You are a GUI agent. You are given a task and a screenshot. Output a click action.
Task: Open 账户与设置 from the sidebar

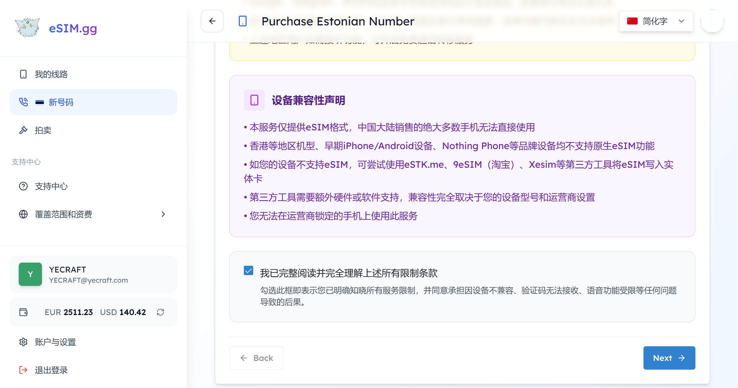point(54,342)
